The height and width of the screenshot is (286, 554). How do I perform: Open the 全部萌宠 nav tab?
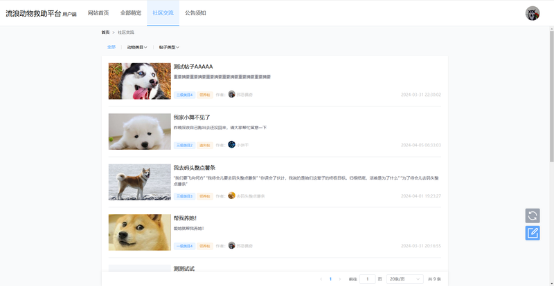coord(131,13)
